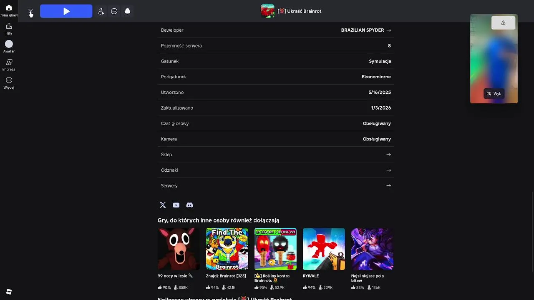Image resolution: width=534 pixels, height=300 pixels.
Task: Open the 99 nocy w lesie thumbnail
Action: point(179,249)
